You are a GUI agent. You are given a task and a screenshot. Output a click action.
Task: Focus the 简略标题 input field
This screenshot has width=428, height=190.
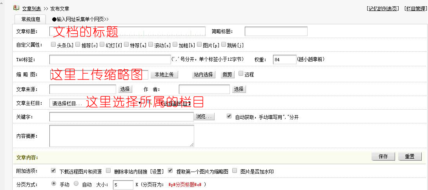coord(276,31)
